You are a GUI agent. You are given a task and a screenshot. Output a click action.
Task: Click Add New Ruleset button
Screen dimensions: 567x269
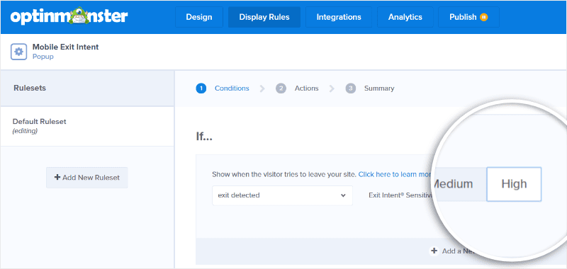[86, 177]
